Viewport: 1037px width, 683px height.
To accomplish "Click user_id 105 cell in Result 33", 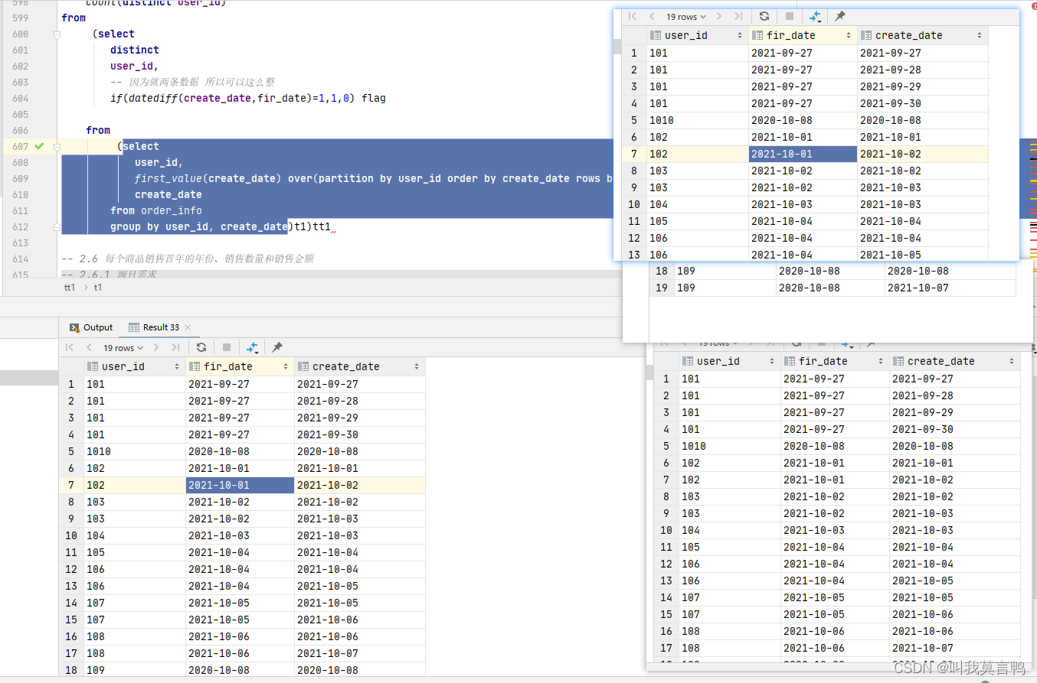I will 135,552.
